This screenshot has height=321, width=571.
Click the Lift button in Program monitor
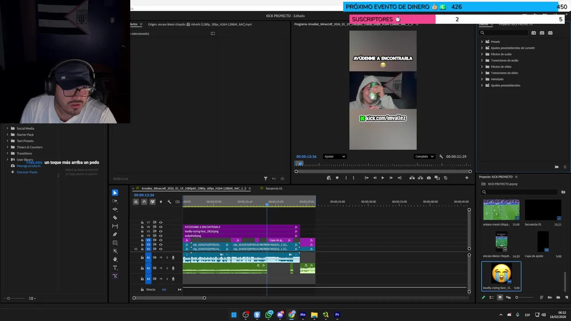pos(412,178)
